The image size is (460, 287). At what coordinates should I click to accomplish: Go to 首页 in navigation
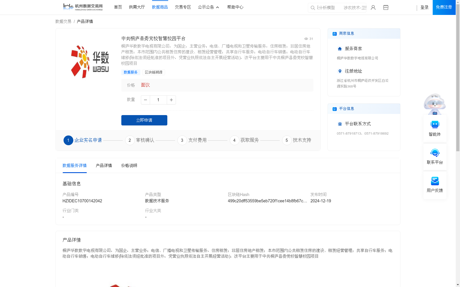coord(118,7)
